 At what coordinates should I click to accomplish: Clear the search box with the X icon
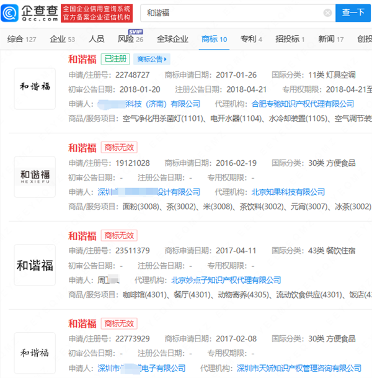tap(327, 13)
